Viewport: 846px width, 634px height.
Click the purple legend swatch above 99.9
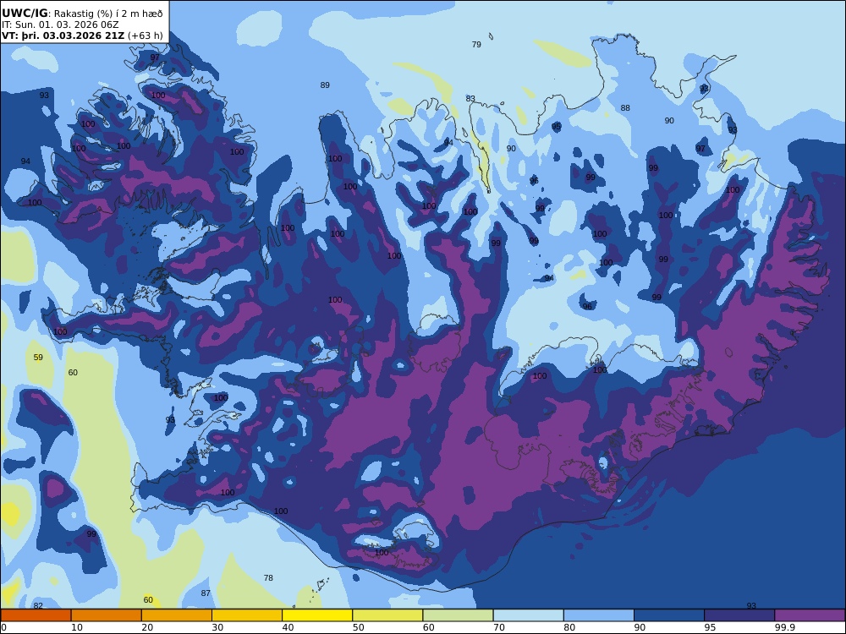coord(810,615)
